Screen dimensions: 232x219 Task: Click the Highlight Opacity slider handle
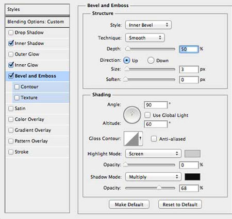click(126, 165)
